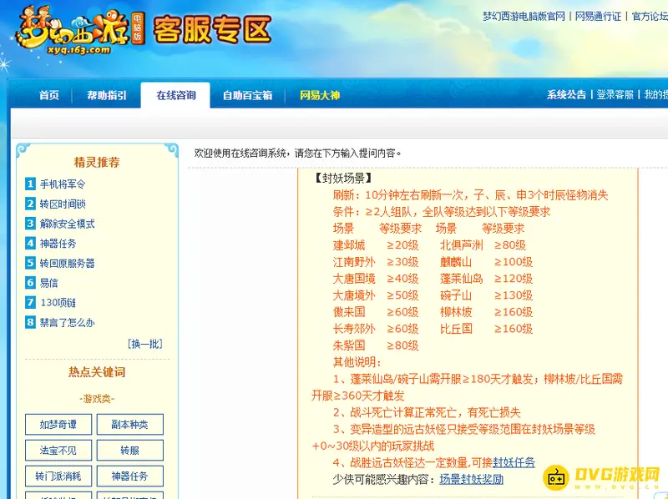
Task: Open 梦幻西游电脑版官网 link
Action: (524, 16)
